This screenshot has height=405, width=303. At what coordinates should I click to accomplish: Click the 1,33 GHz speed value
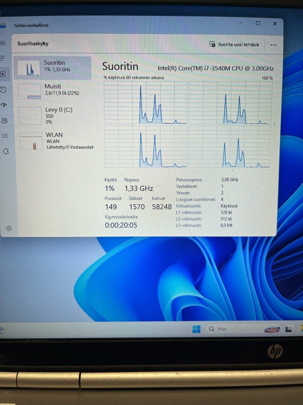click(x=139, y=188)
